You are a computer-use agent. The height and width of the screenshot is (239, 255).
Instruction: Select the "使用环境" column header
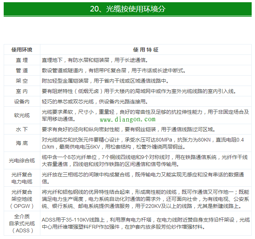[21, 50]
